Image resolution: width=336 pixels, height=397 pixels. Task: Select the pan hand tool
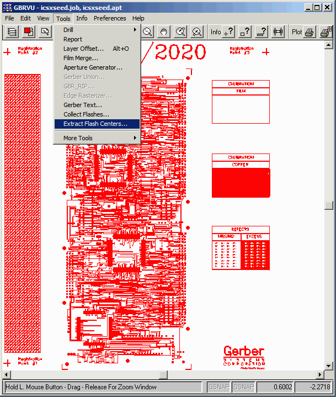point(164,32)
